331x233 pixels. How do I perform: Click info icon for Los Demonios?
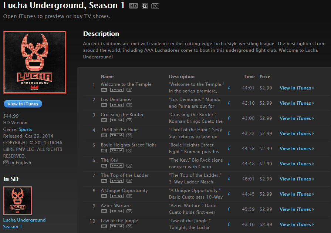click(x=229, y=103)
